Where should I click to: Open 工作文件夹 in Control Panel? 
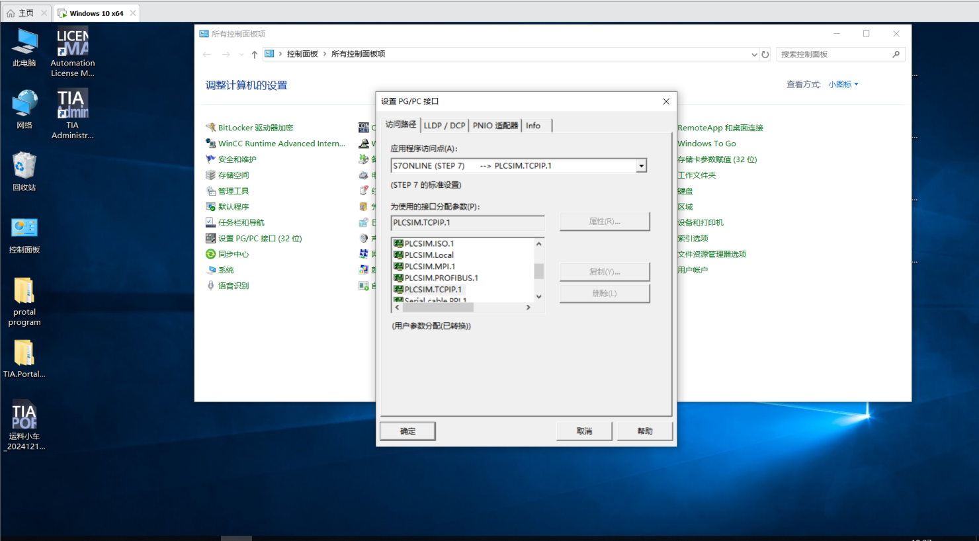697,175
